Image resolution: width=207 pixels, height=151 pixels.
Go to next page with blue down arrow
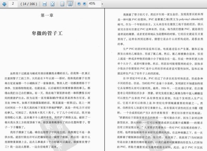click(x=4, y=4)
